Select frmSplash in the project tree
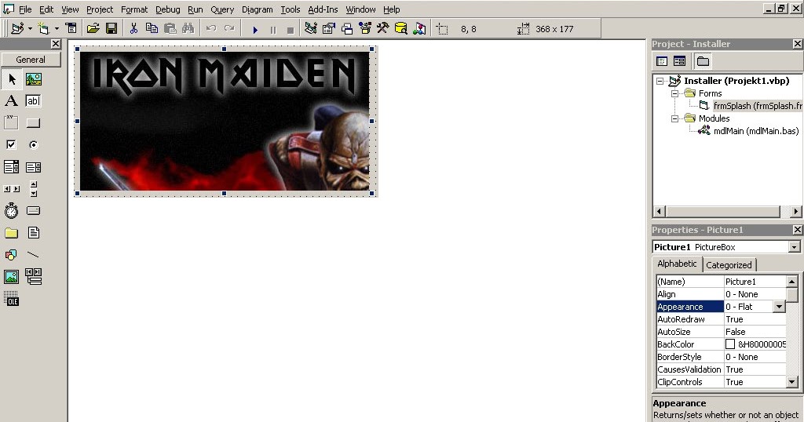The height and width of the screenshot is (422, 804). (x=758, y=106)
